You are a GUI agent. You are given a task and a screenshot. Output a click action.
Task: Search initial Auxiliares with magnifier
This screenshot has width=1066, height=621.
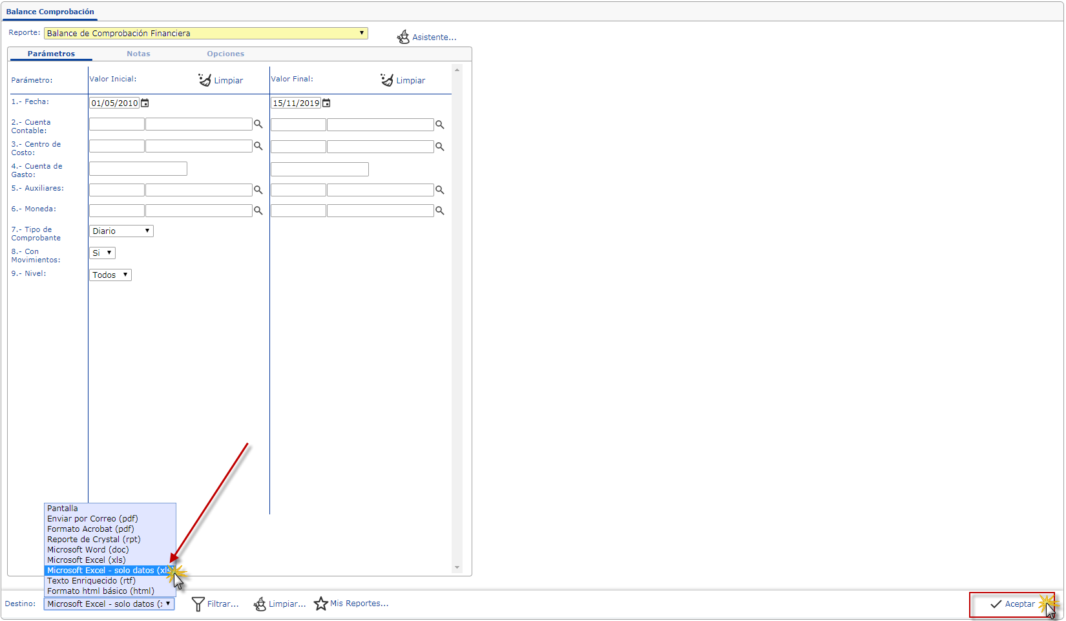pyautogui.click(x=258, y=190)
